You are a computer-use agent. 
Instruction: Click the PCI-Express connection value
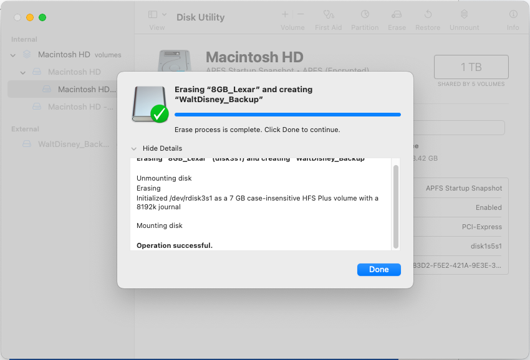[481, 227]
